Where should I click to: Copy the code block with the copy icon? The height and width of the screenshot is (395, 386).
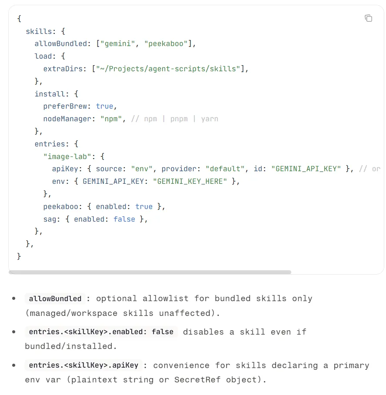(368, 18)
